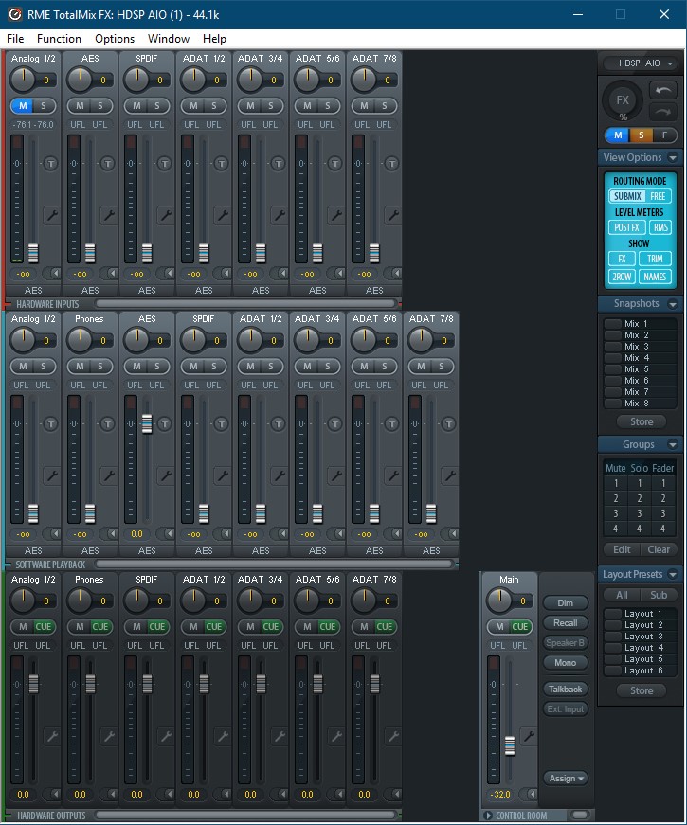Click the Main output fader handle
Image resolution: width=687 pixels, height=825 pixels.
pos(510,746)
